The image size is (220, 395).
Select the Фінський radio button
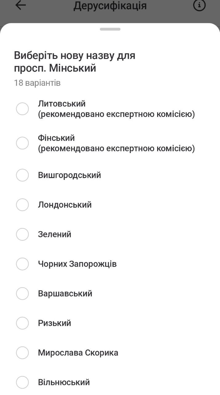pyautogui.click(x=22, y=143)
